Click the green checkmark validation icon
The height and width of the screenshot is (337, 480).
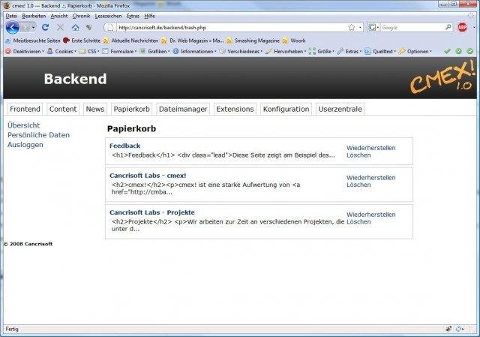tap(447, 51)
